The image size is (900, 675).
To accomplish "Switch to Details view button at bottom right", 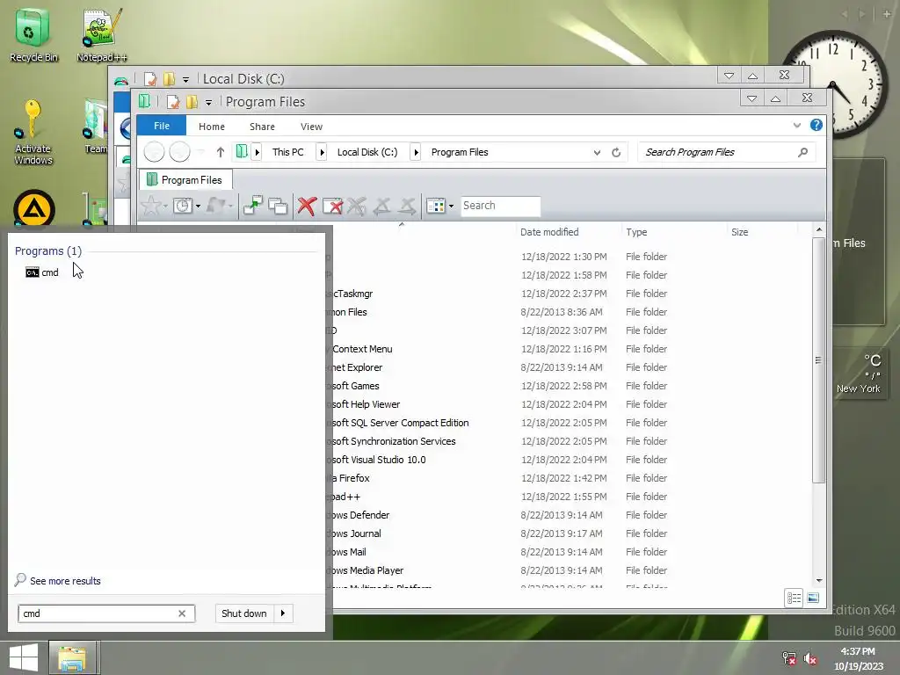I will 794,598.
